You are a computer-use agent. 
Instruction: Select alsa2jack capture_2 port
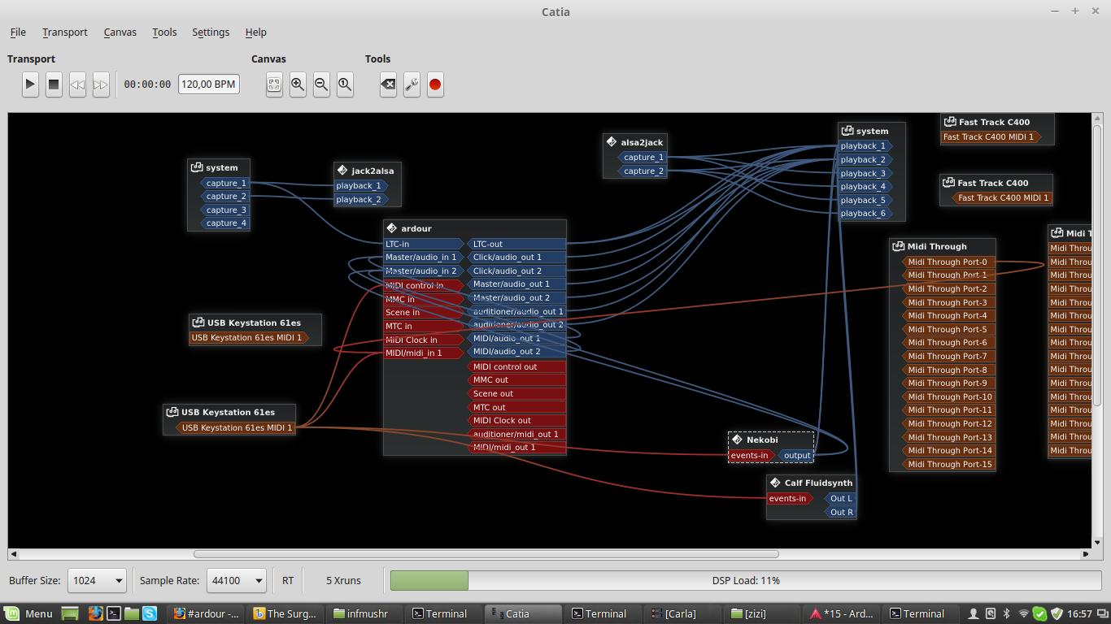[643, 171]
